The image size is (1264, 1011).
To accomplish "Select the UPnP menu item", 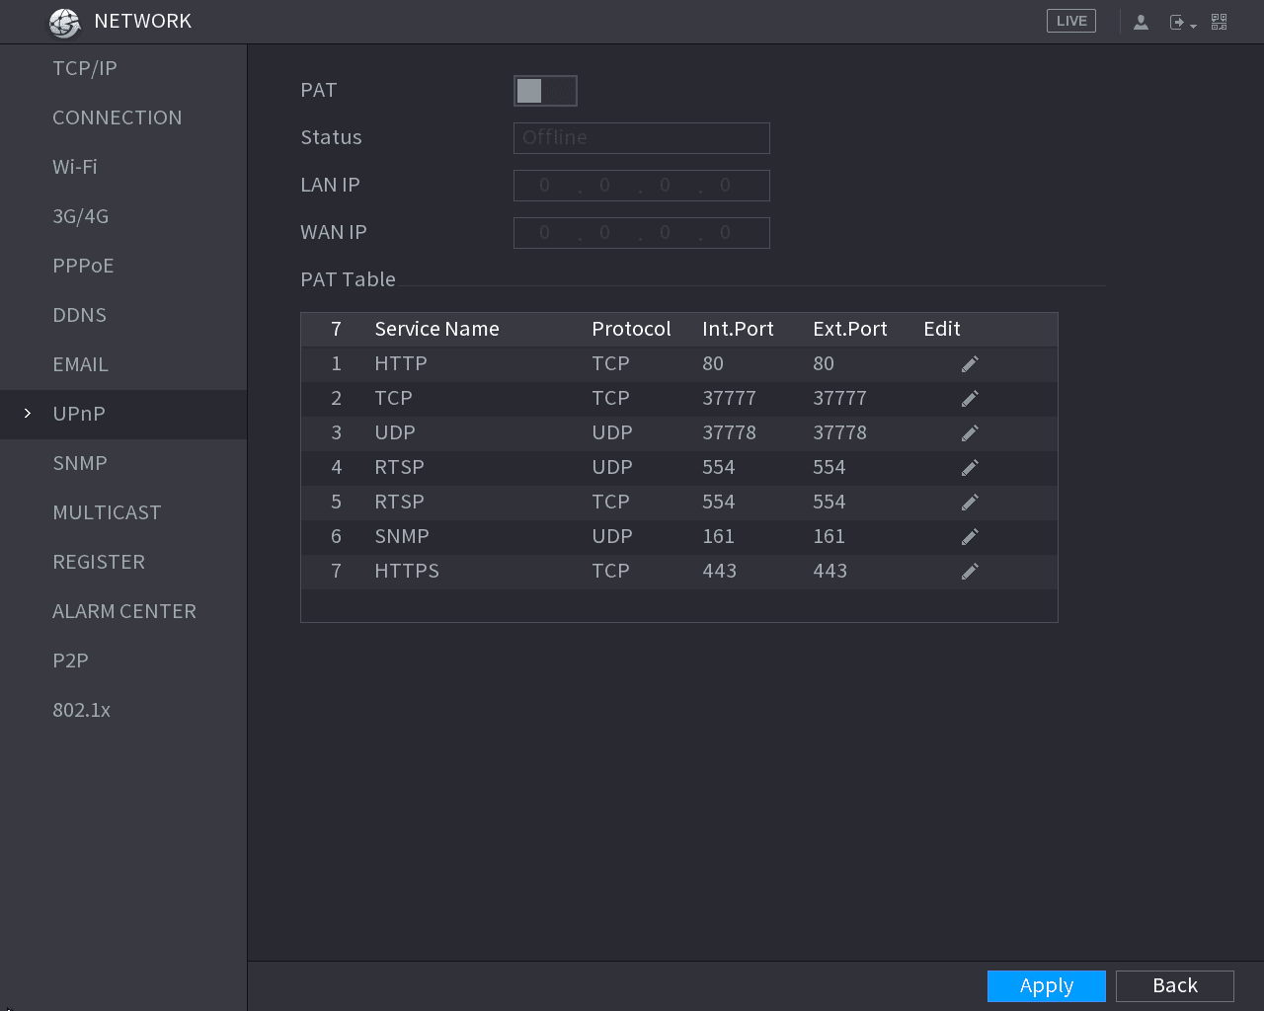I will point(123,415).
